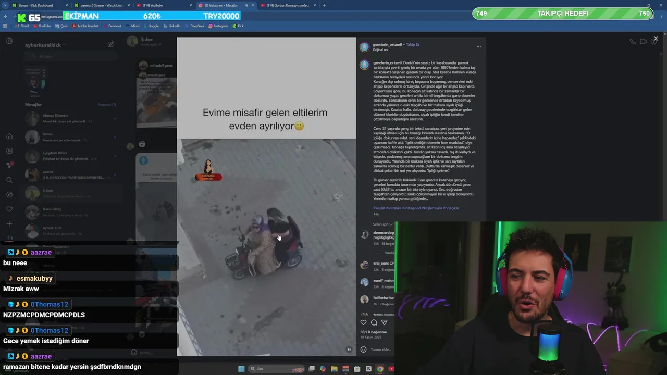This screenshot has height=375, width=667.
Task: Open the #instagood hashtag
Action: pos(411,208)
